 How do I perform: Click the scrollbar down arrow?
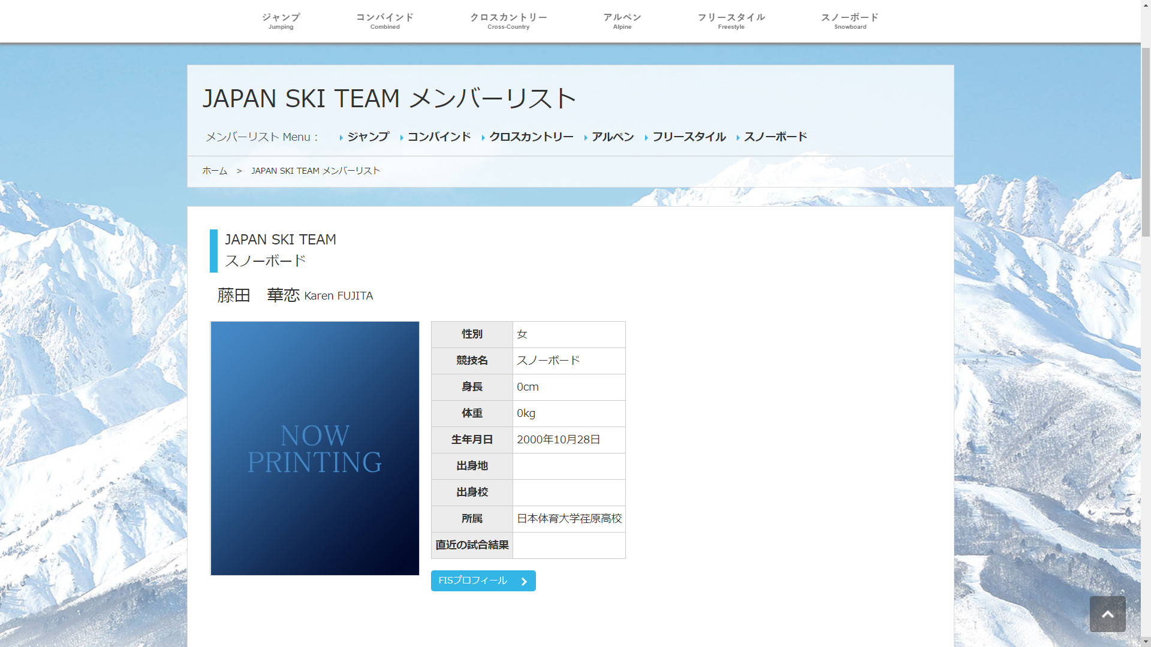(1146, 642)
